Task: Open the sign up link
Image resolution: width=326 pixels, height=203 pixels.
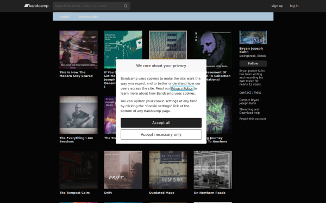Action: (277, 6)
